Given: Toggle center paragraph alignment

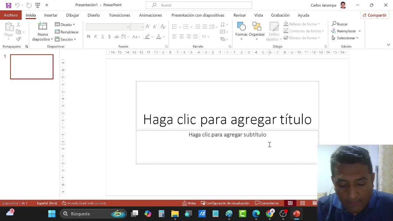Looking at the screenshot, I should 181,37.
